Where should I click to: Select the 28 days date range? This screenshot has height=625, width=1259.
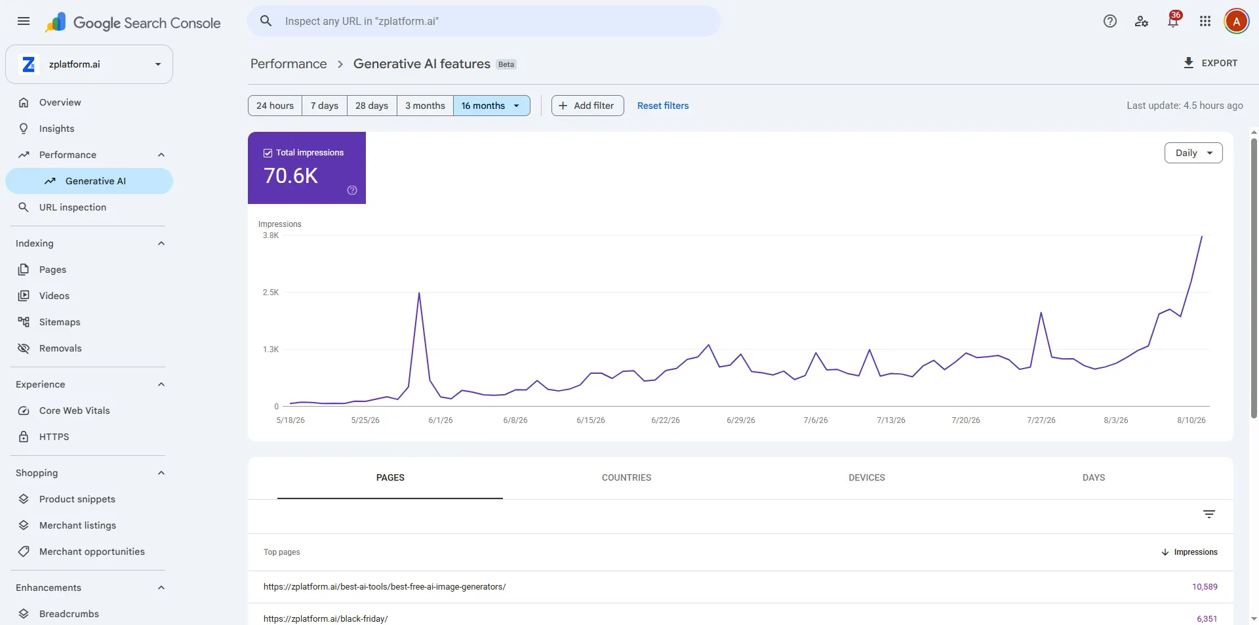[372, 106]
